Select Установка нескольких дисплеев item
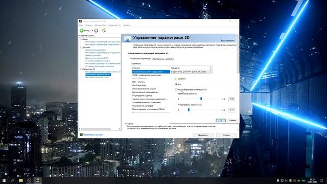This screenshot has height=184, width=327. click(x=100, y=66)
